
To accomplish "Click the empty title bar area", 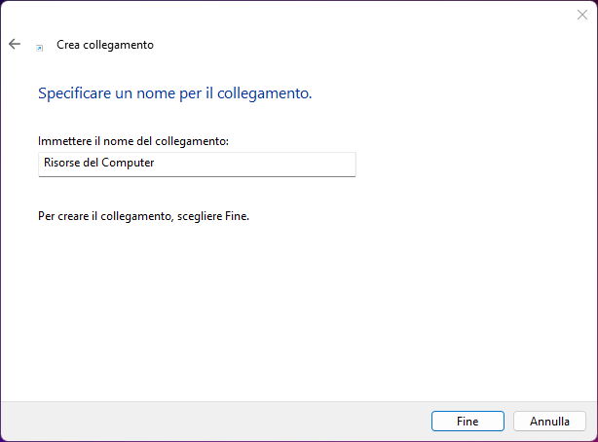I will coord(292,14).
